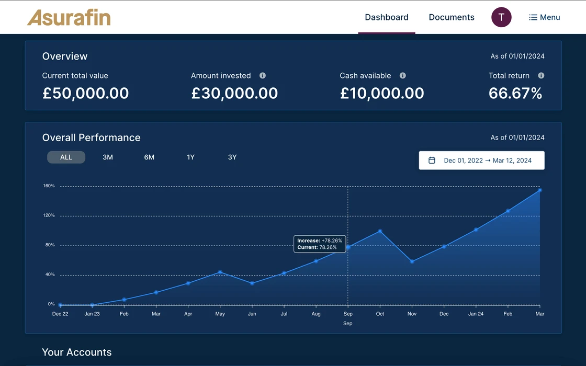
Task: Click the Jan 23 x-axis label
Action: click(x=92, y=314)
